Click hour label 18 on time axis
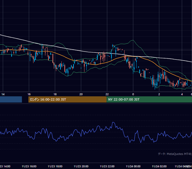Screen dimensions: 192x169 [55, 94]
